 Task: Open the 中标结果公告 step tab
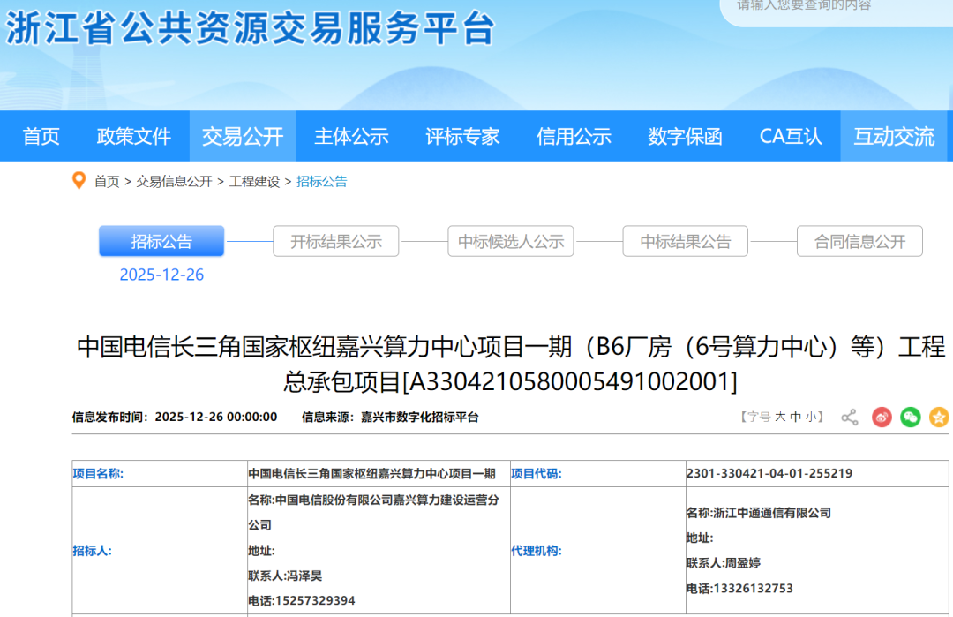tap(686, 242)
